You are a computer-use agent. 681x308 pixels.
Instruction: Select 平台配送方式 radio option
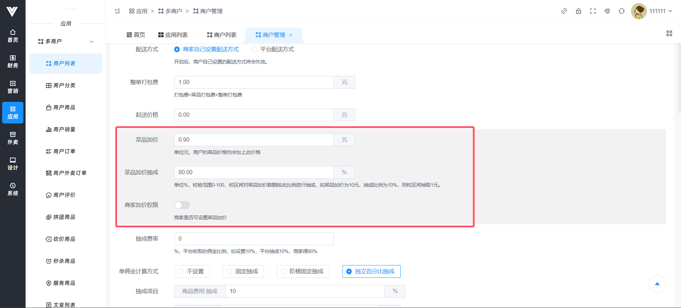(254, 49)
